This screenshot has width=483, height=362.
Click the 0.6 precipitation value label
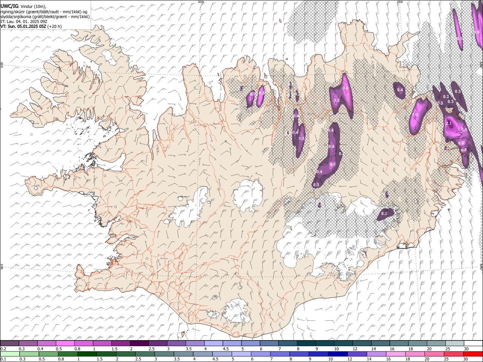point(461,143)
